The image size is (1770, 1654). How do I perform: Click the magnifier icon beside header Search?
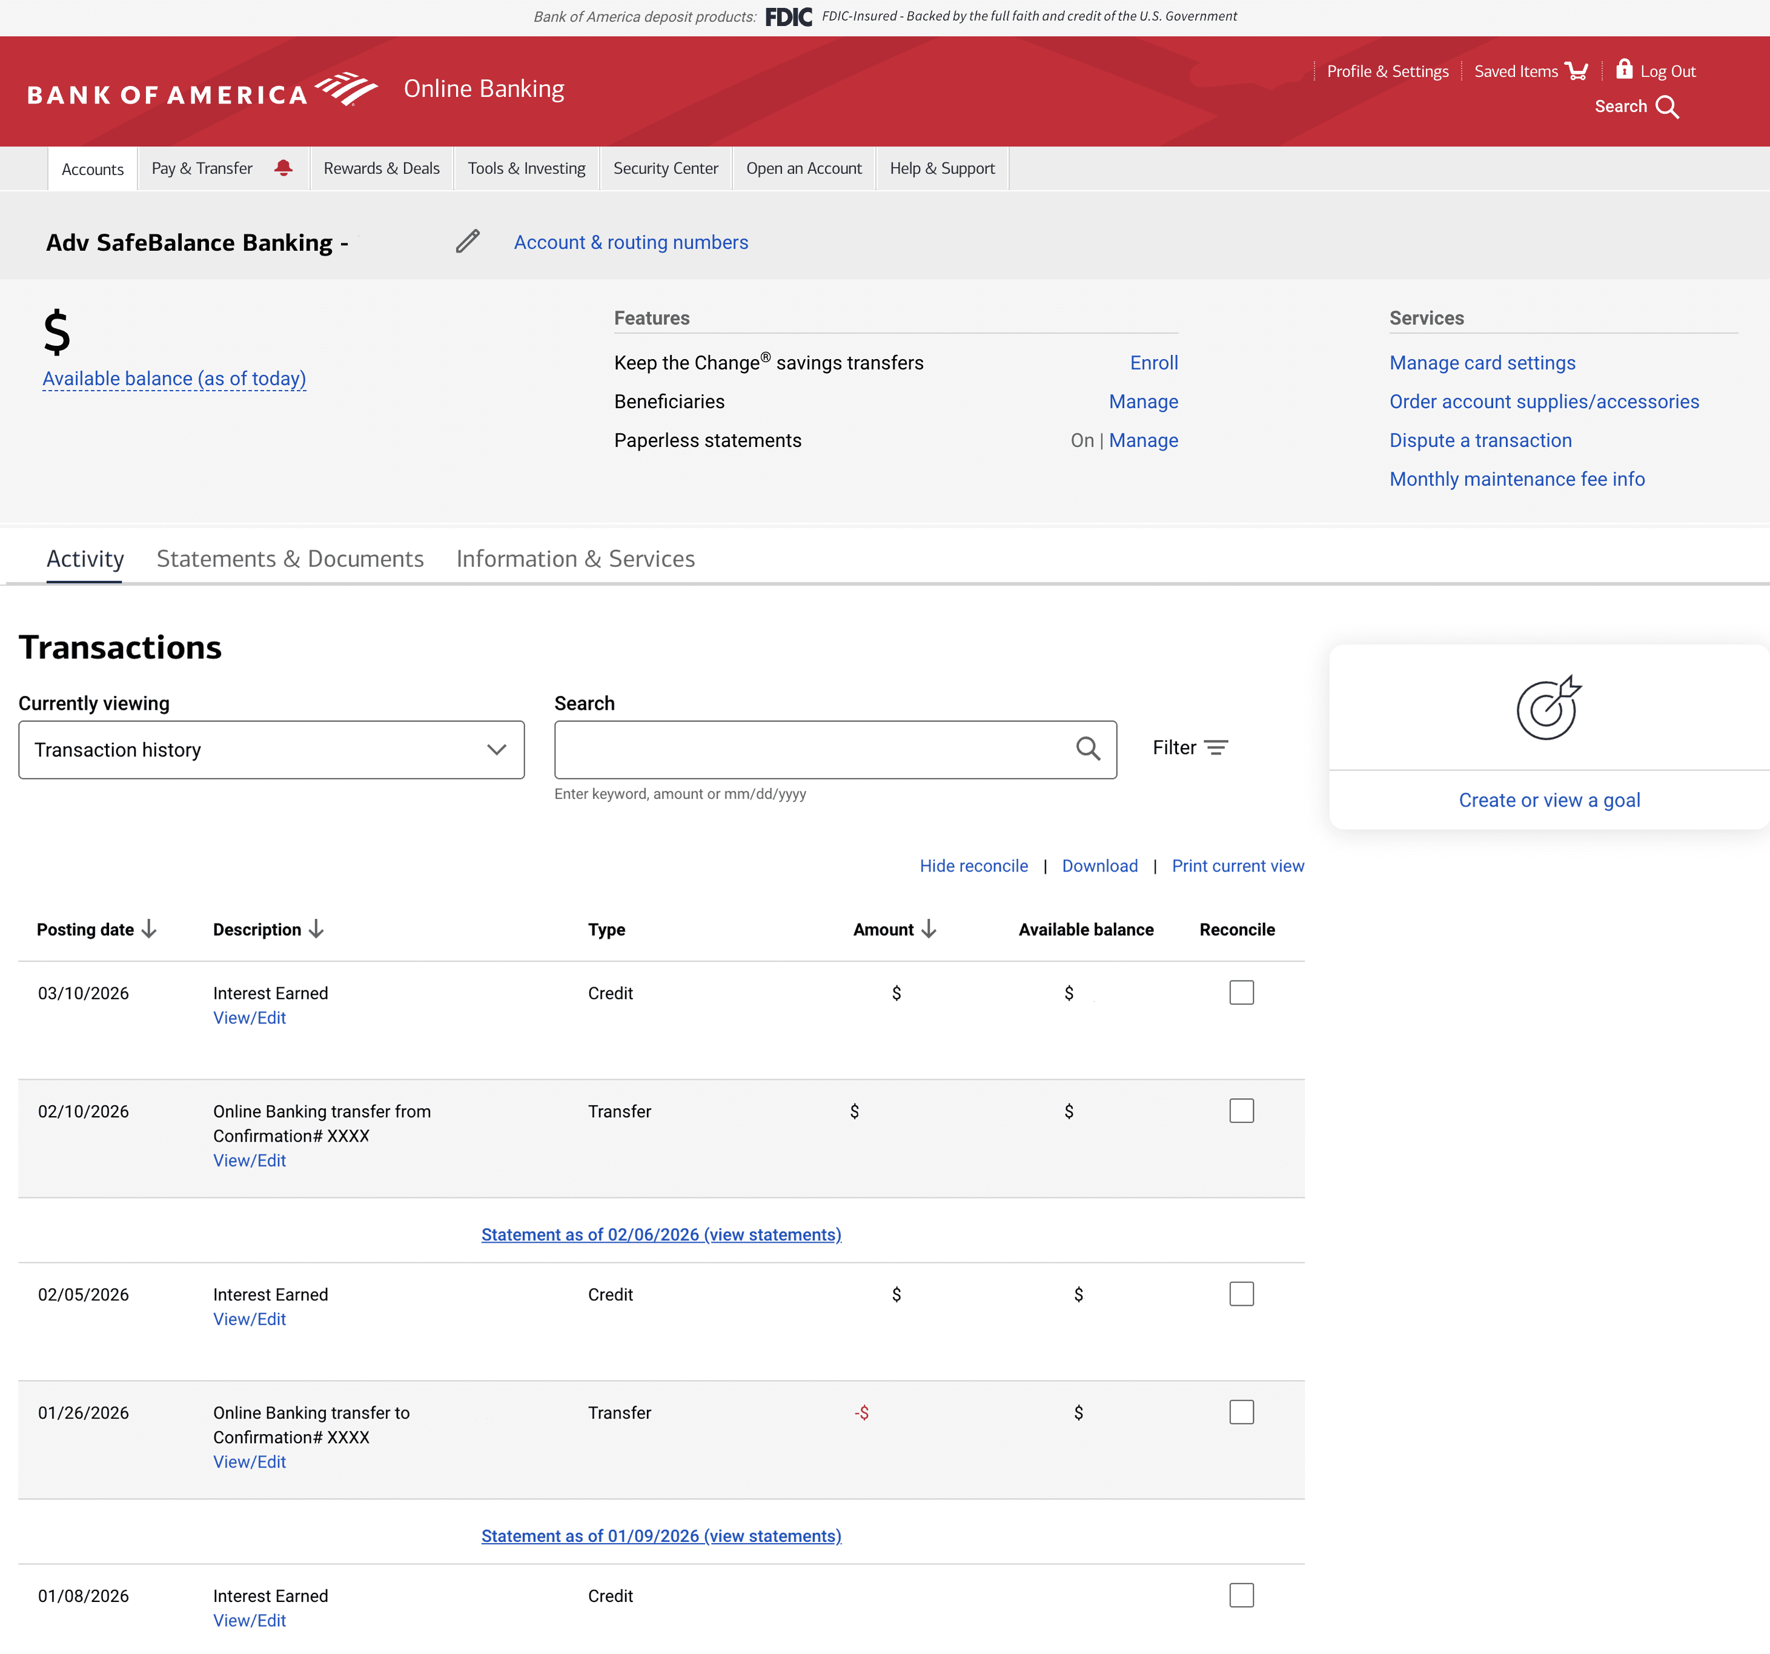coord(1667,107)
